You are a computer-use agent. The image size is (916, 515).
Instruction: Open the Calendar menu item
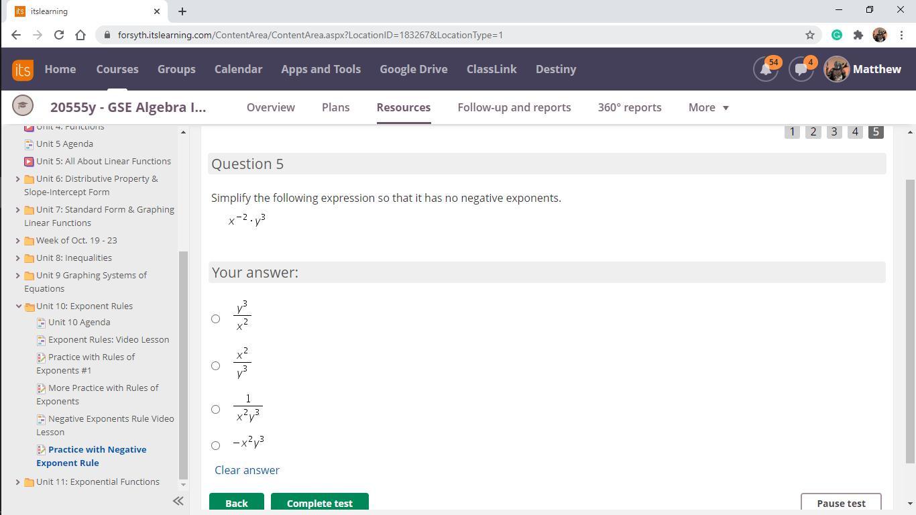pyautogui.click(x=238, y=69)
